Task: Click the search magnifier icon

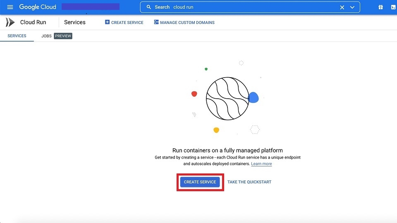Action: [x=149, y=7]
